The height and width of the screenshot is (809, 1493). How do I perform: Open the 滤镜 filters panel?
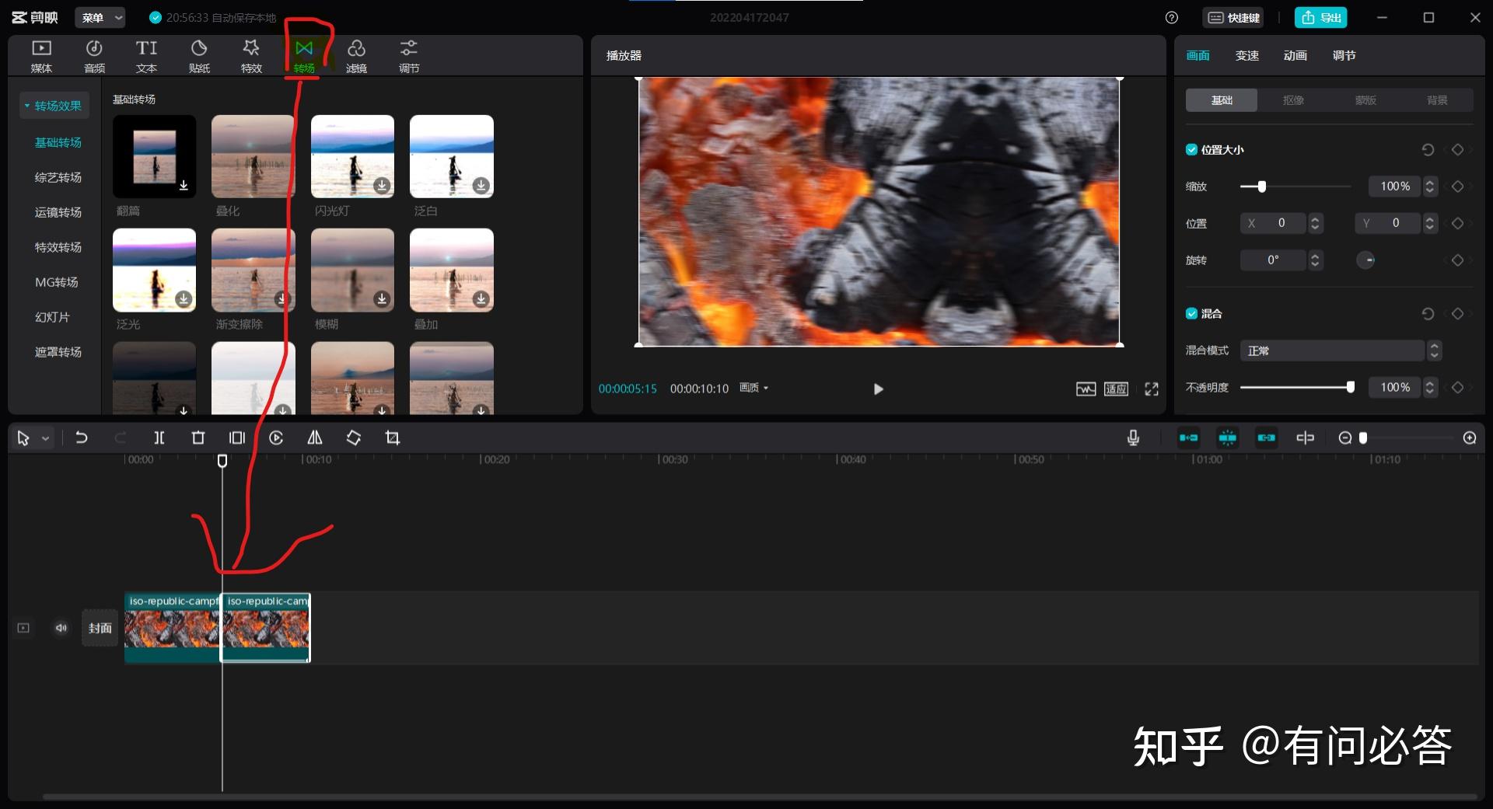tap(356, 56)
